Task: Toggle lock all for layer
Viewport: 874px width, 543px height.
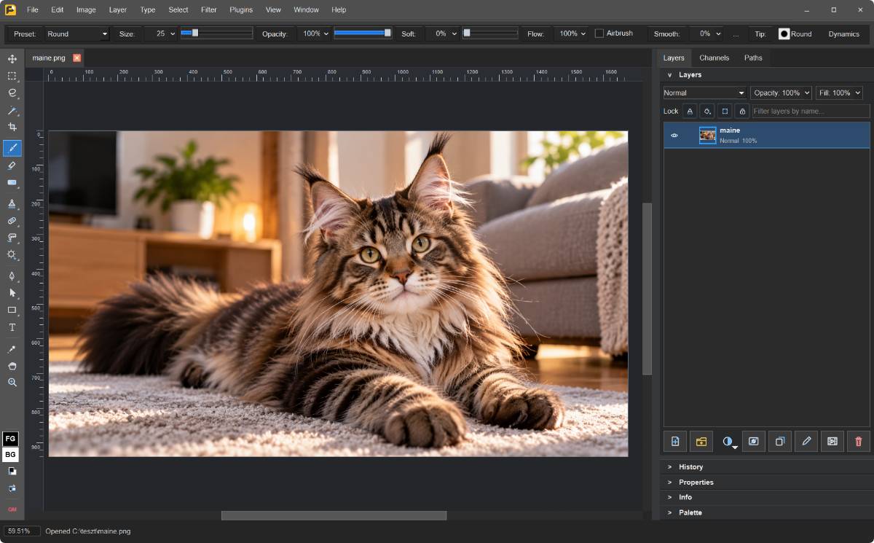Action: (x=741, y=111)
